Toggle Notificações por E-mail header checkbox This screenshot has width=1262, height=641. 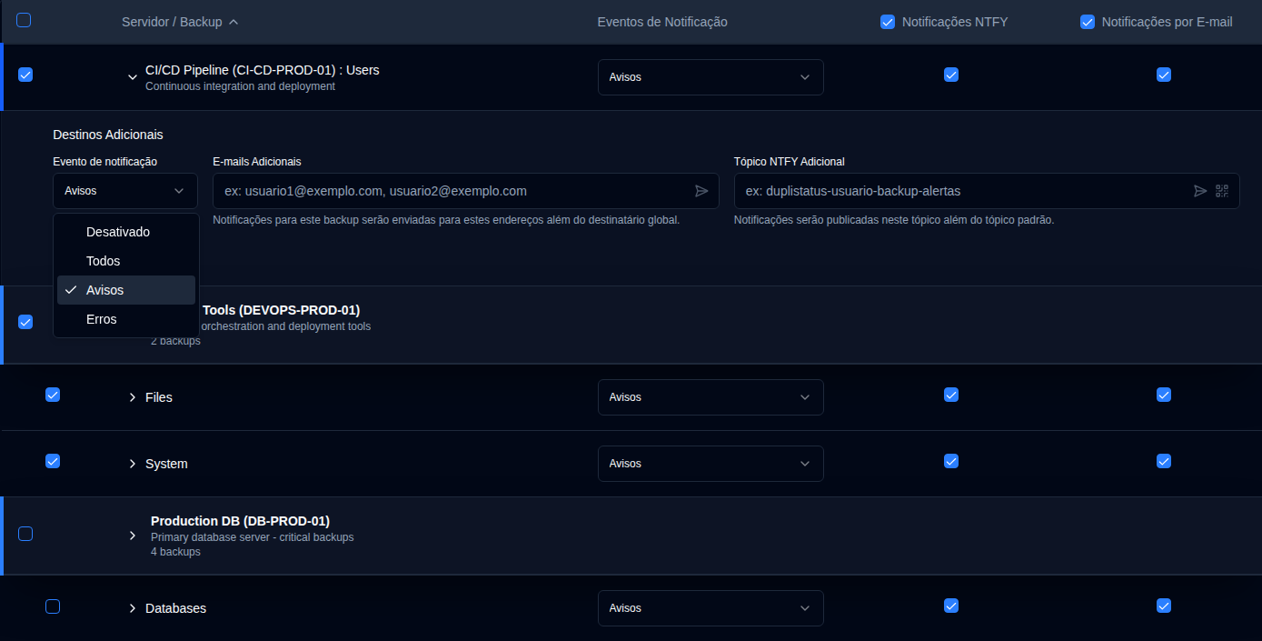1088,22
